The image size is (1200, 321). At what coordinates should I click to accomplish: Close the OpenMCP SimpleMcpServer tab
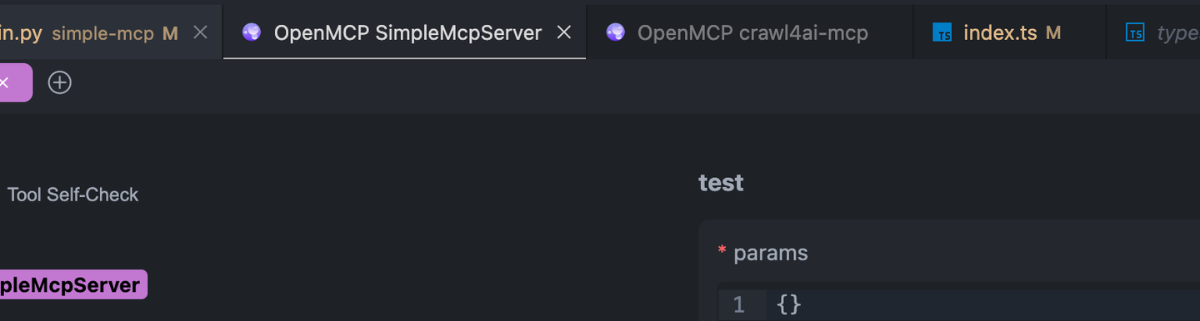[564, 32]
